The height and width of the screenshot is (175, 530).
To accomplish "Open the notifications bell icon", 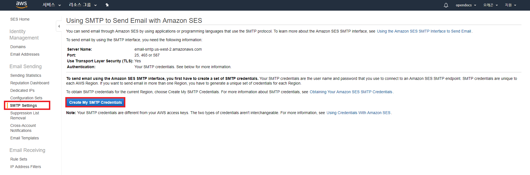I will pyautogui.click(x=446, y=5).
